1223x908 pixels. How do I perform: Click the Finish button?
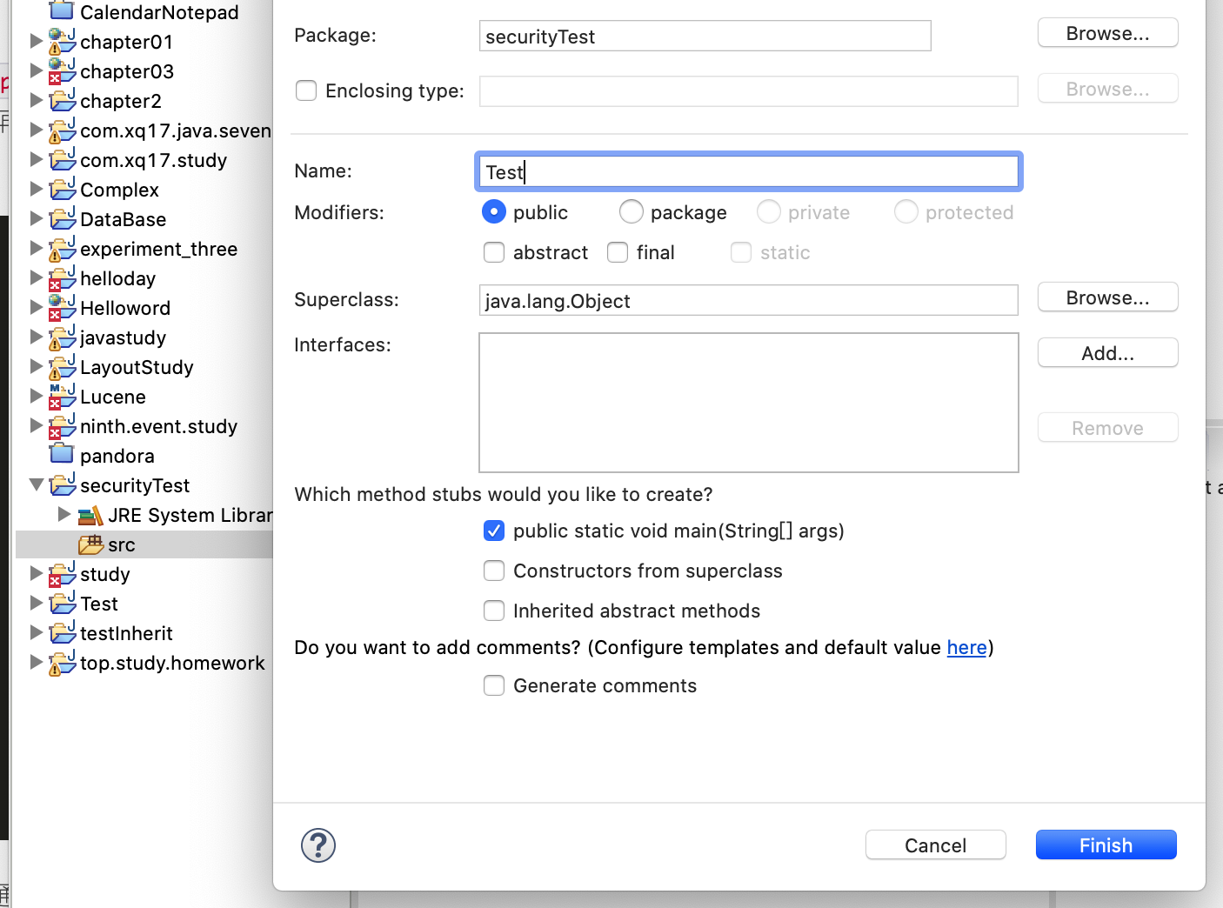pos(1106,845)
